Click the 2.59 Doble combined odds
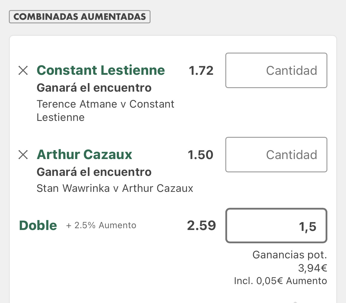The width and height of the screenshot is (346, 303). (201, 226)
